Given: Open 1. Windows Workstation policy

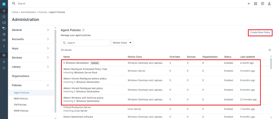Looking at the screenshot, I should (76, 63).
